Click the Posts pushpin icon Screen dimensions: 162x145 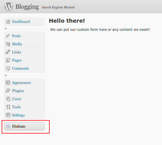8,36
